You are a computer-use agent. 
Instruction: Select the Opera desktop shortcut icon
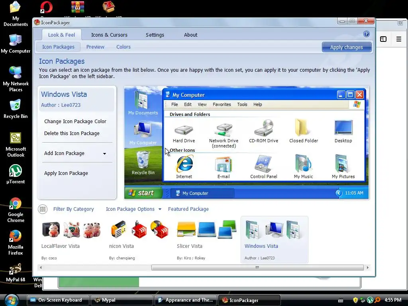pyautogui.click(x=46, y=7)
